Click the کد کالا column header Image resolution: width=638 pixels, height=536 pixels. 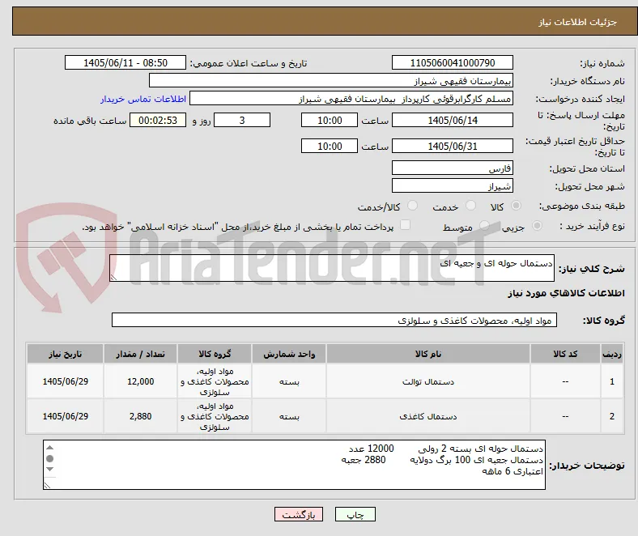pos(565,354)
